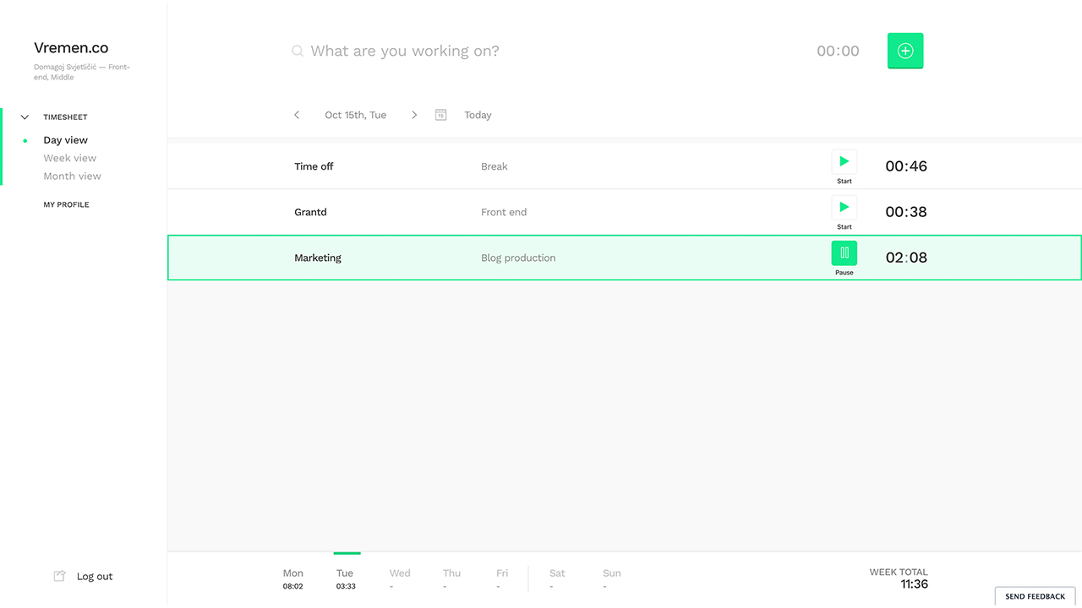
Task: Go to previous day with left arrow
Action: click(x=297, y=114)
